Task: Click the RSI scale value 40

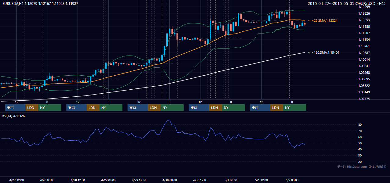Action: (x=360, y=149)
